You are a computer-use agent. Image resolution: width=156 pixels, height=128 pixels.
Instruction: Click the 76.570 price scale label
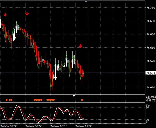coord(150,61)
